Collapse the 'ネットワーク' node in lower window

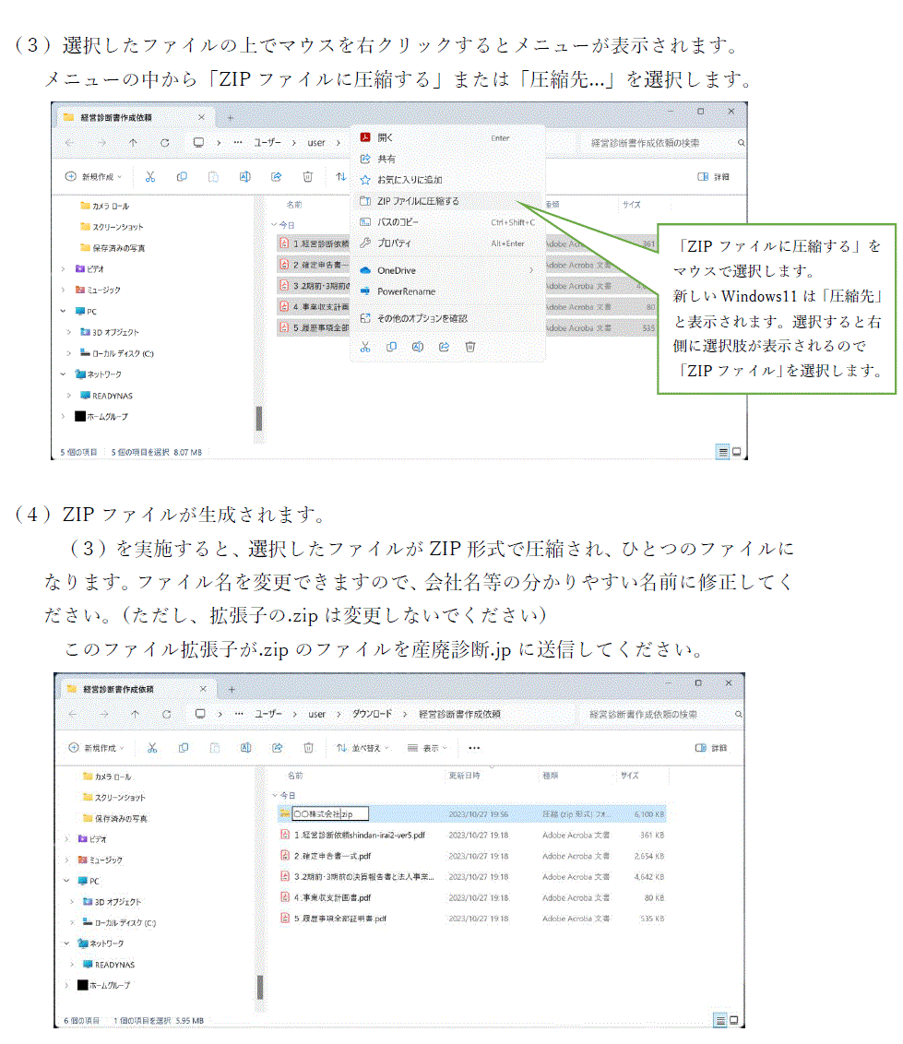click(x=65, y=943)
